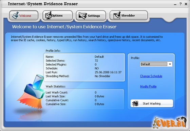The width and height of the screenshot is (190, 131).
Task: Select the Default profile combo box field
Action: click(156, 64)
